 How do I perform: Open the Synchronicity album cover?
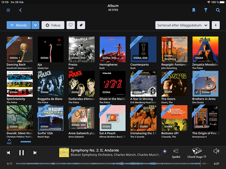click(20, 83)
